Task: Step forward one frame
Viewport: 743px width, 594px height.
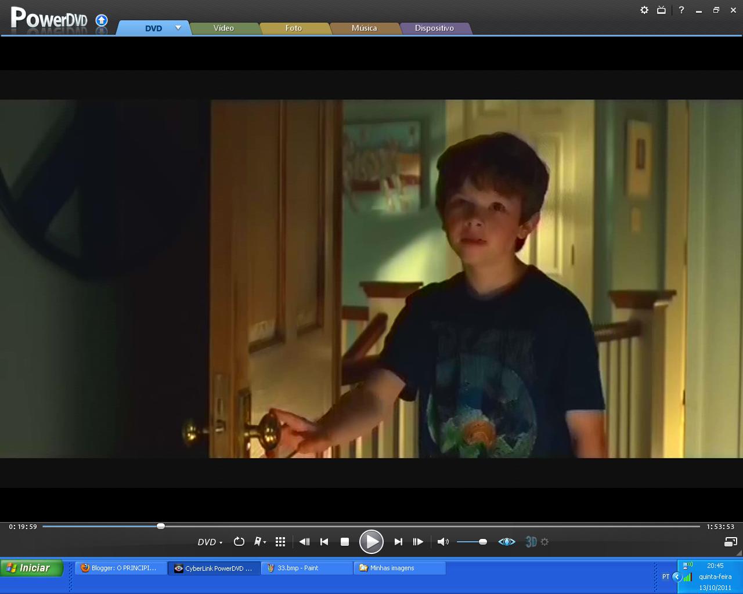Action: [x=418, y=541]
